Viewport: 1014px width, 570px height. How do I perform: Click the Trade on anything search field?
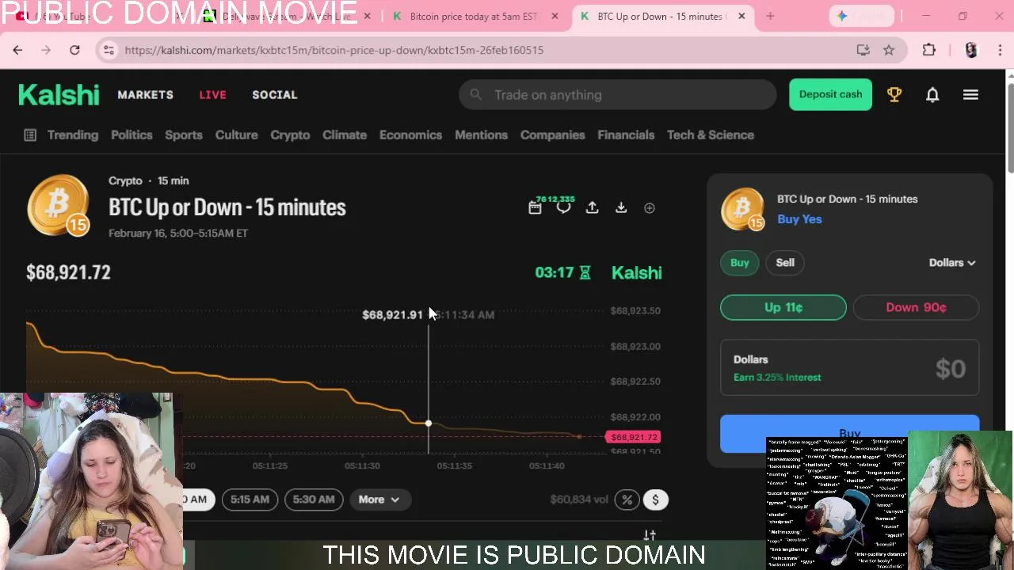(x=618, y=95)
